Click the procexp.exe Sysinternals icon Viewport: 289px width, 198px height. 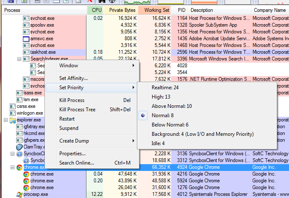click(x=19, y=195)
